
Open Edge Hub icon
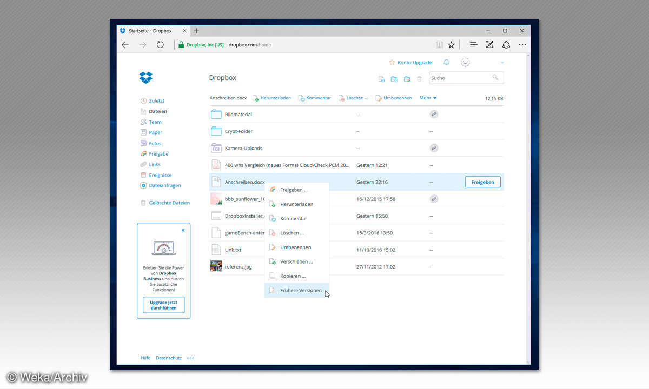tap(474, 45)
